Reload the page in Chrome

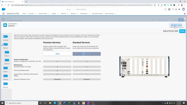coord(8,5)
